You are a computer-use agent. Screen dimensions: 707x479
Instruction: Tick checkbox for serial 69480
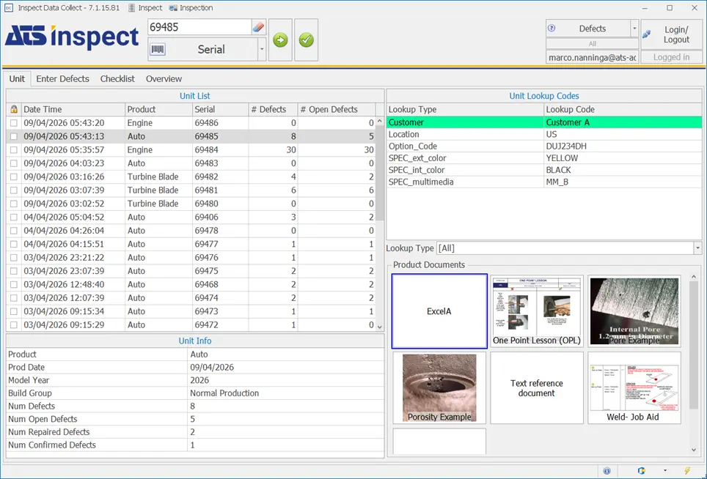(14, 204)
